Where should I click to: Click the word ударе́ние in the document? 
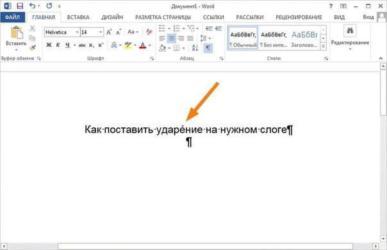point(179,129)
